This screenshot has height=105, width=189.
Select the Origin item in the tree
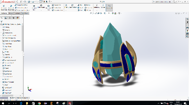[x=6, y=52]
